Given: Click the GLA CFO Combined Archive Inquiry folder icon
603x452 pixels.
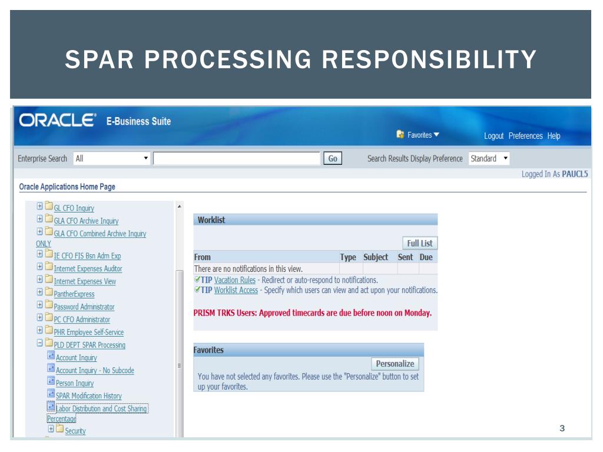Looking at the screenshot, I should tap(49, 231).
